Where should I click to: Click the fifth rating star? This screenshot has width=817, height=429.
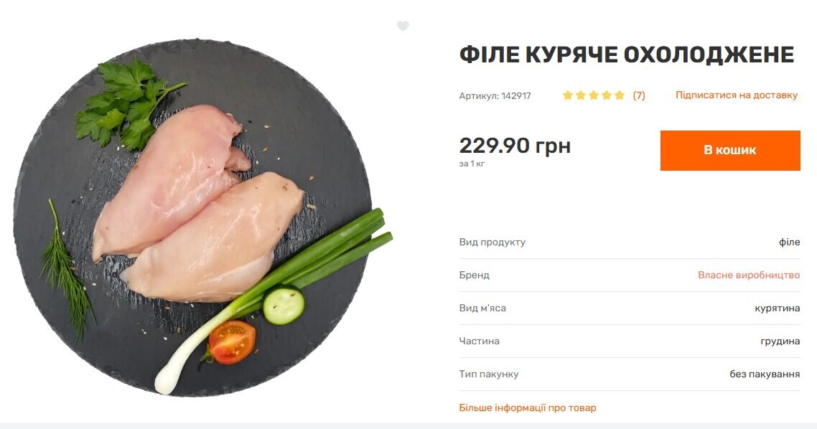pos(620,95)
